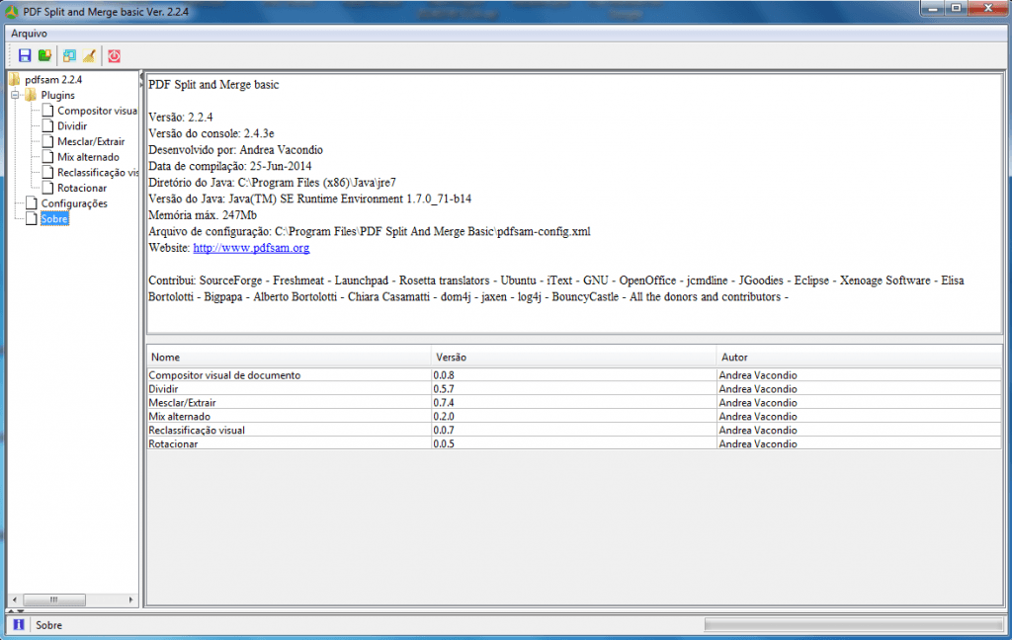Screen dimensions: 1012x640
Task: Select Reclassificação visual in tree
Action: 98,172
